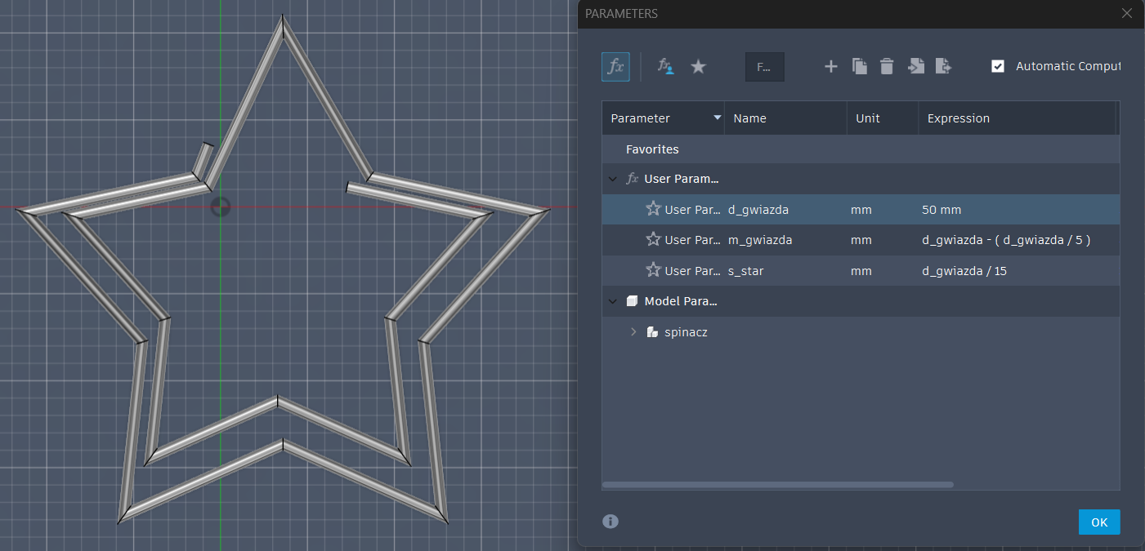Collapse the Model Parameters group
Viewport: 1145px width, 551px height.
point(613,301)
